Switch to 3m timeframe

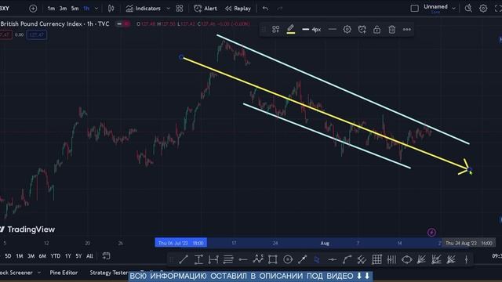click(63, 9)
